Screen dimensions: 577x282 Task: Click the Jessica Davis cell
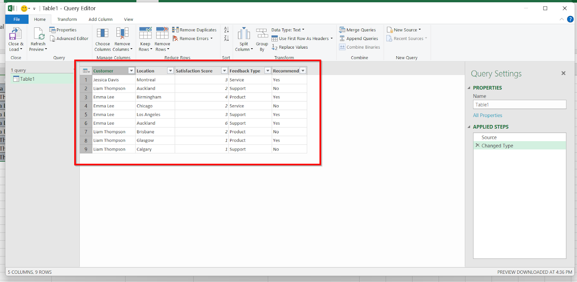pyautogui.click(x=114, y=80)
